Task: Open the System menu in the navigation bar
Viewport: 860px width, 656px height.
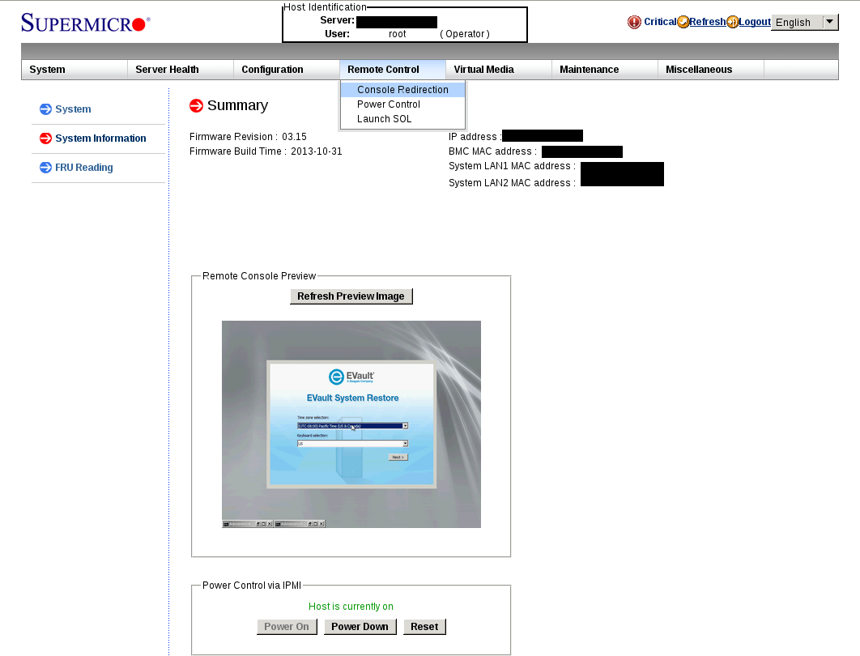Action: point(75,70)
